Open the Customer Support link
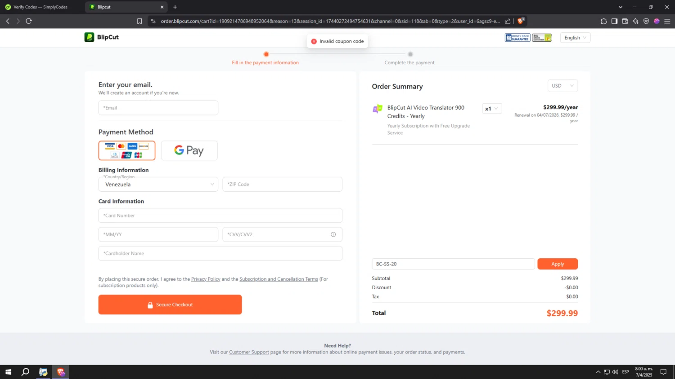The width and height of the screenshot is (675, 379). [x=249, y=352]
